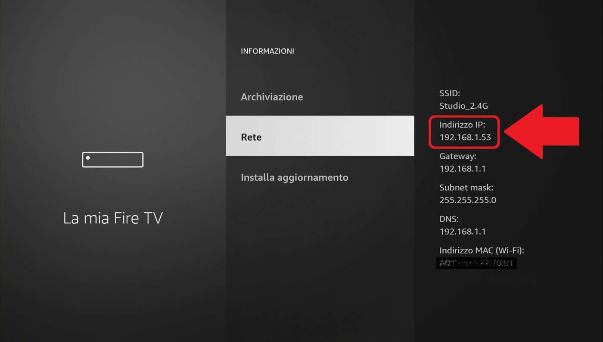
Task: Select the IP address 192.168.1.53
Action: (465, 138)
